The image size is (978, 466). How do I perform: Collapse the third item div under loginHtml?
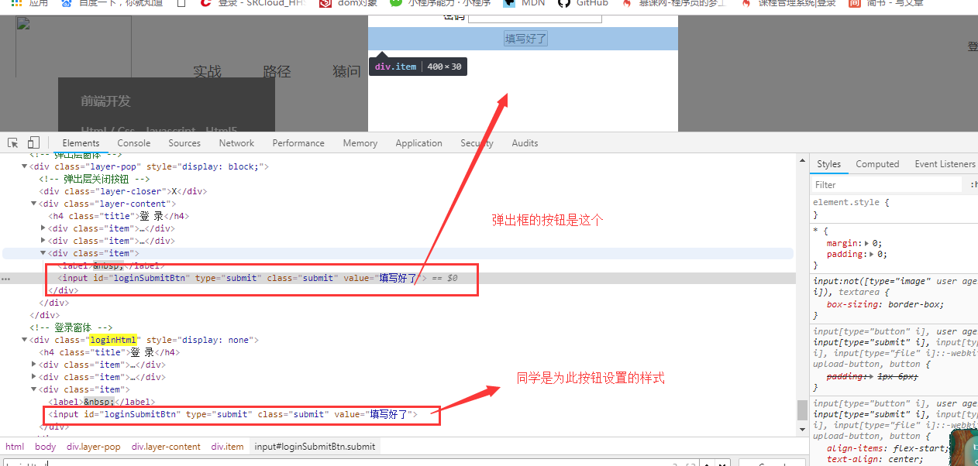34,389
